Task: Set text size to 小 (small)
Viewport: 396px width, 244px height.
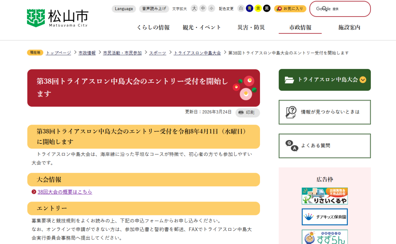Action: pos(212,9)
